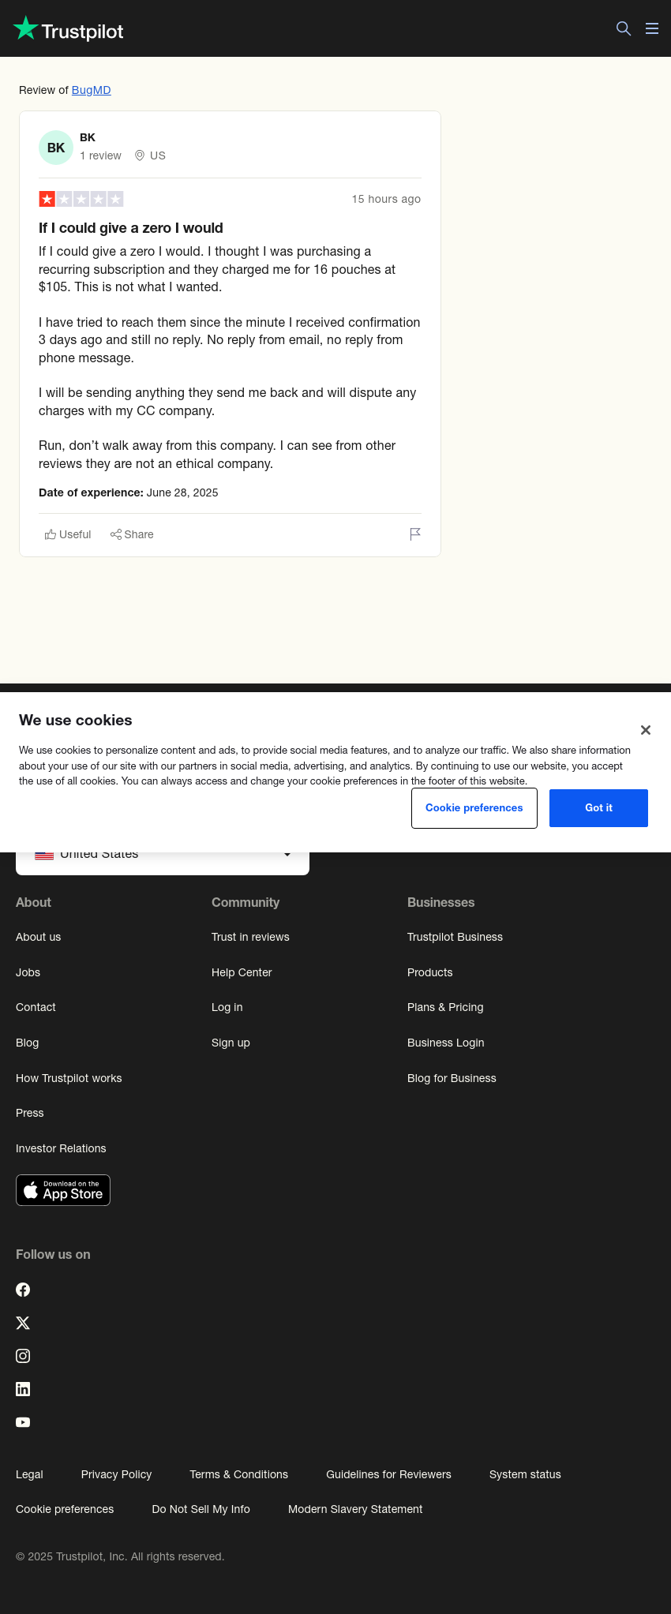The width and height of the screenshot is (671, 1614).
Task: Open System status link
Action: (x=525, y=1474)
